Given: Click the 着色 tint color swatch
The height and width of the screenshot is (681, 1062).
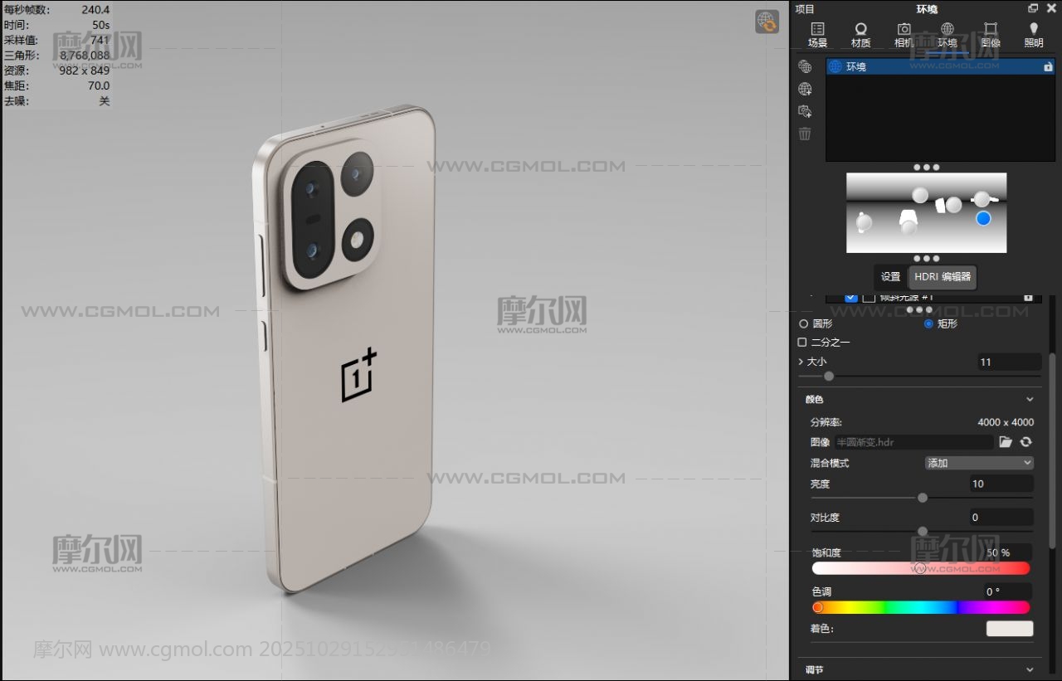Looking at the screenshot, I should 1009,629.
